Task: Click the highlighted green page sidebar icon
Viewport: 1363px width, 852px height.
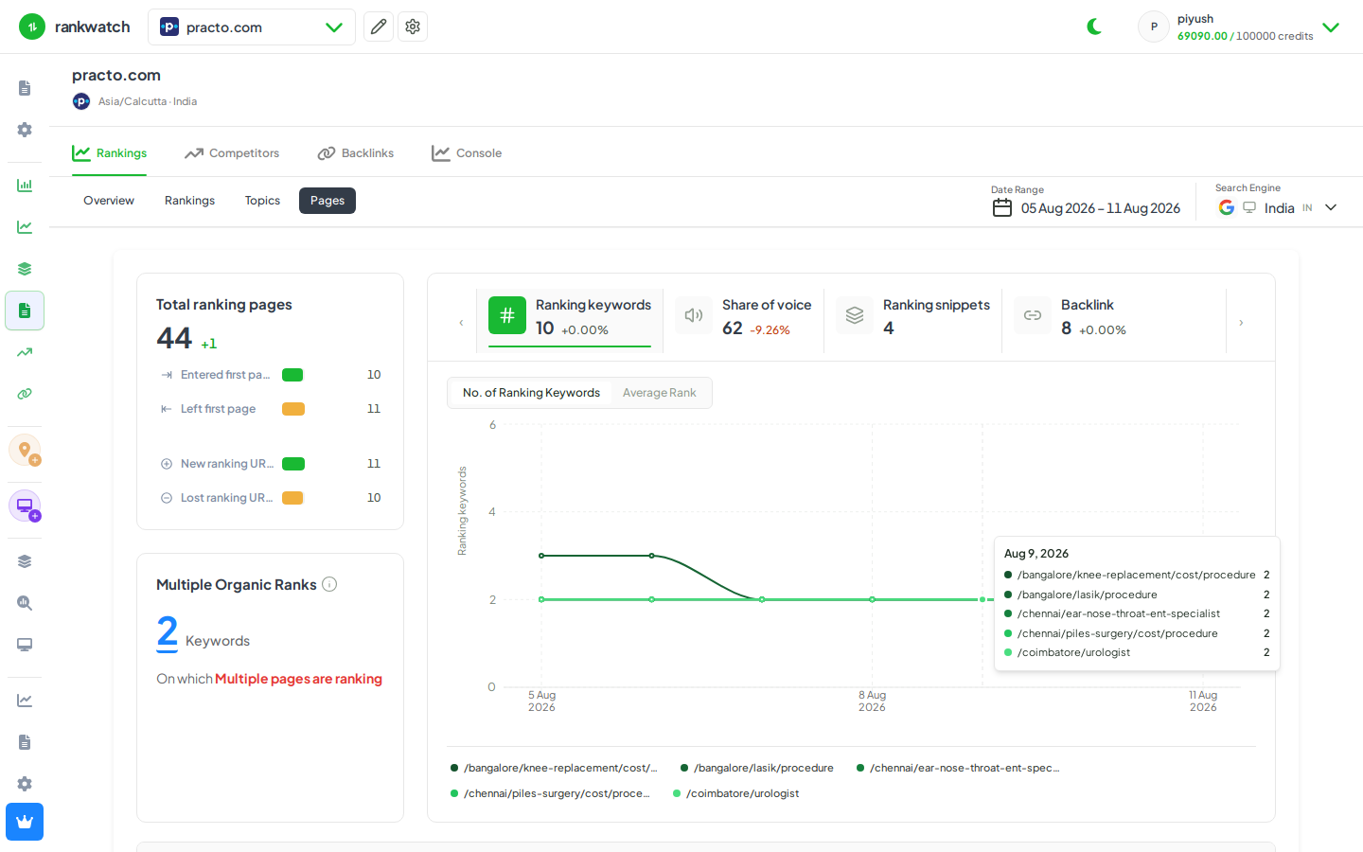Action: (x=25, y=311)
